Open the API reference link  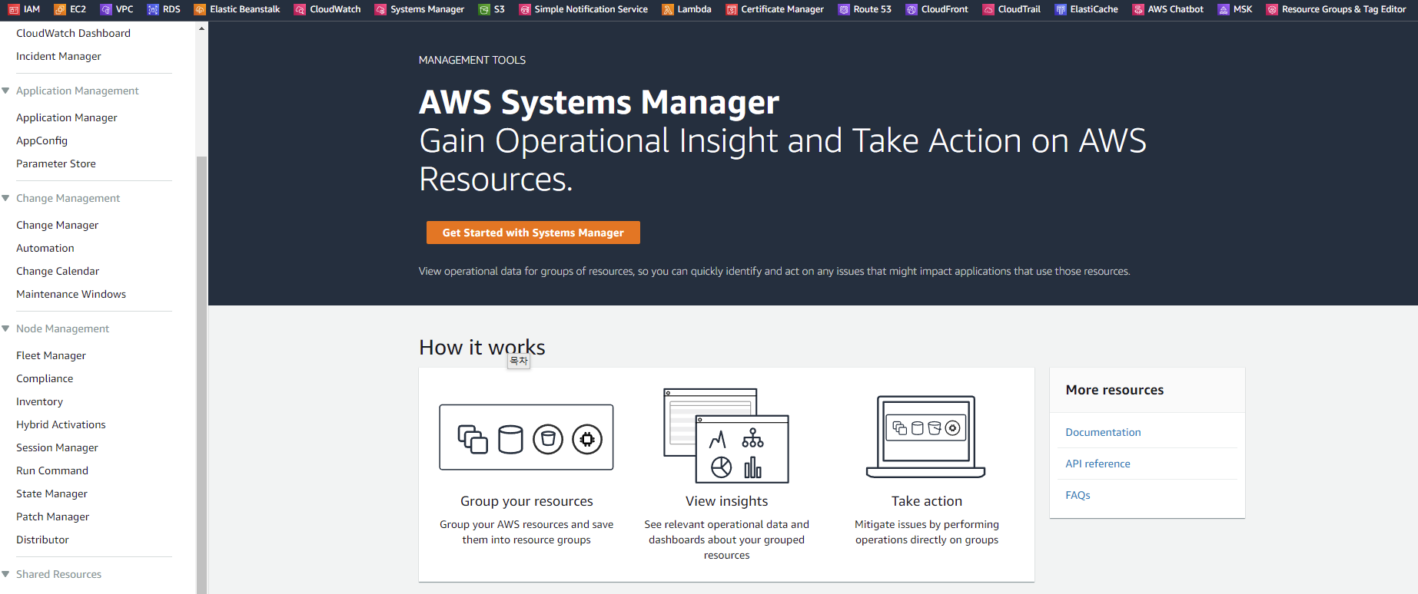coord(1098,464)
